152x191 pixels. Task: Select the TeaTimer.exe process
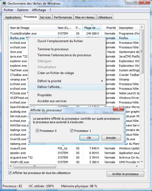point(19,70)
